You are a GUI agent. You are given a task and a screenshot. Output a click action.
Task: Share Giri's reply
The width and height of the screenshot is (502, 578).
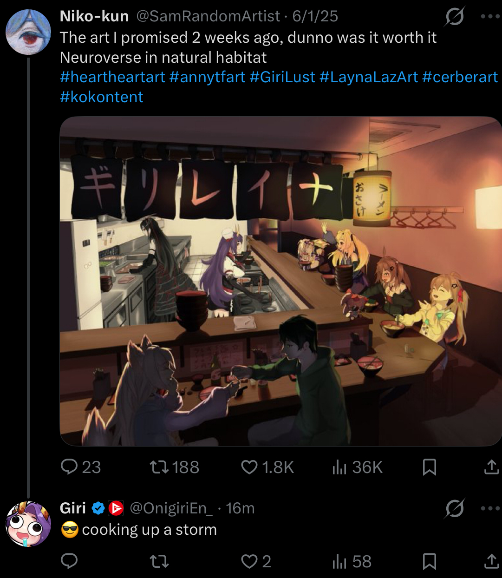[491, 561]
